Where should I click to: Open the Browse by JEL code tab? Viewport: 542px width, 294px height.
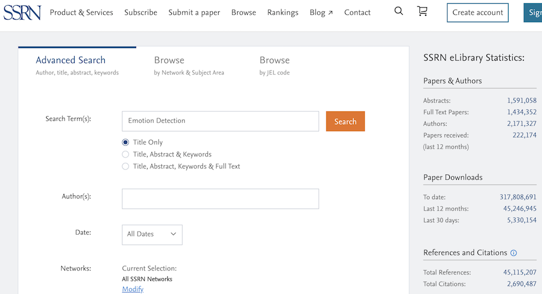pyautogui.click(x=274, y=65)
